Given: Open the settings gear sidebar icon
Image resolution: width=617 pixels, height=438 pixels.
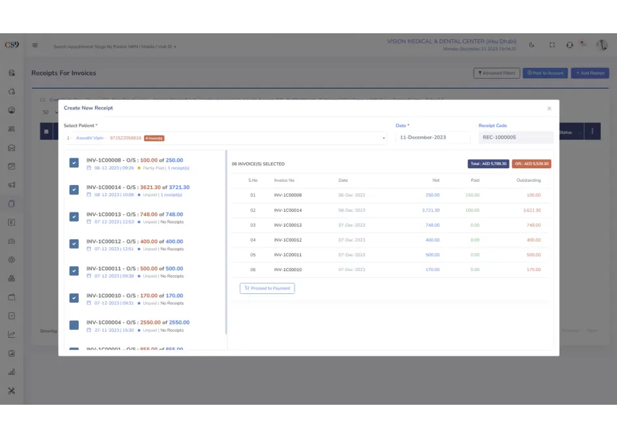Looking at the screenshot, I should click(12, 259).
